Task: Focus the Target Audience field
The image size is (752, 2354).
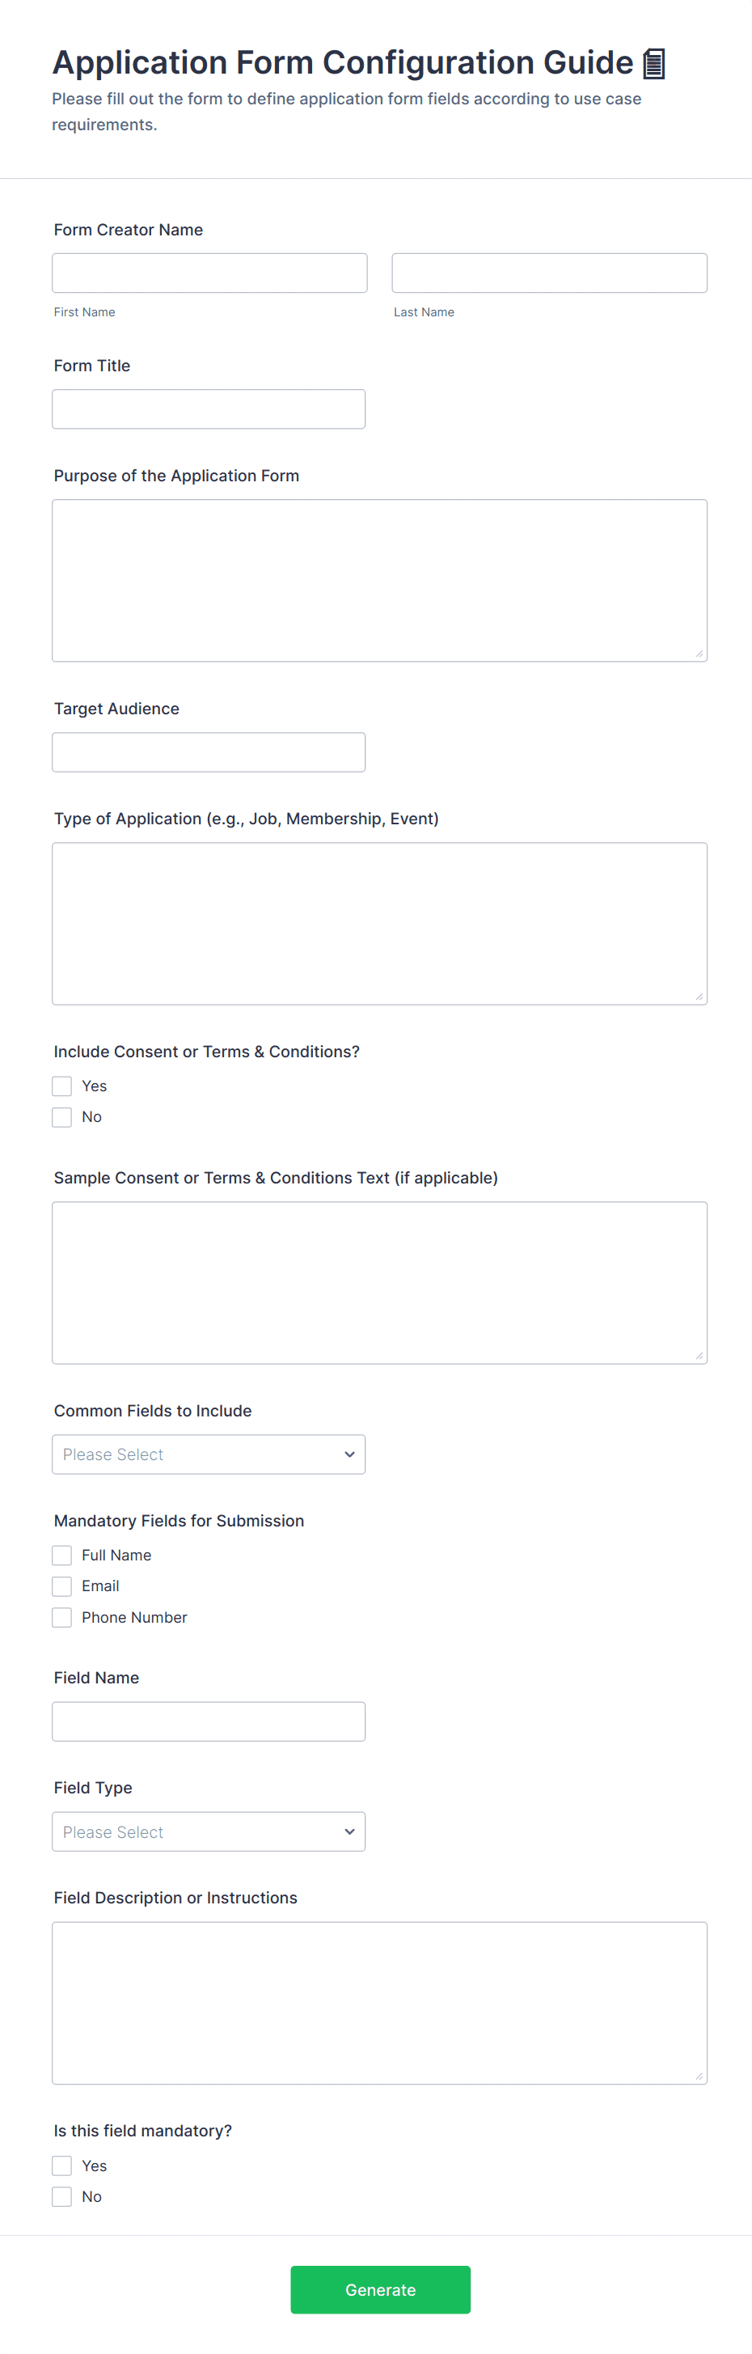Action: [x=209, y=752]
